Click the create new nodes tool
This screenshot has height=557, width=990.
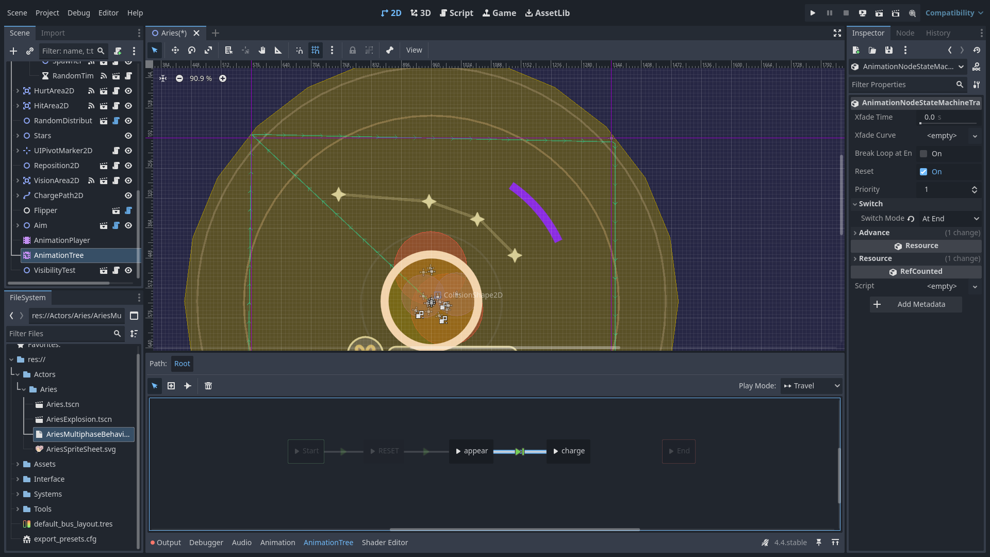[171, 386]
